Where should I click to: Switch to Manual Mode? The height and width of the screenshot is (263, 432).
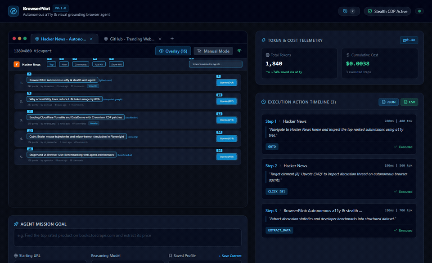click(x=213, y=51)
